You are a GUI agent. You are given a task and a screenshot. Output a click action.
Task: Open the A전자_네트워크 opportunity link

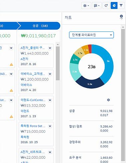pos(33,152)
